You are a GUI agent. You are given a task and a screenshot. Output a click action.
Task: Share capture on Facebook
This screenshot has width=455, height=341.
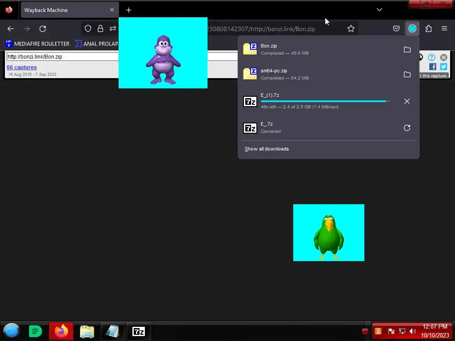click(433, 67)
